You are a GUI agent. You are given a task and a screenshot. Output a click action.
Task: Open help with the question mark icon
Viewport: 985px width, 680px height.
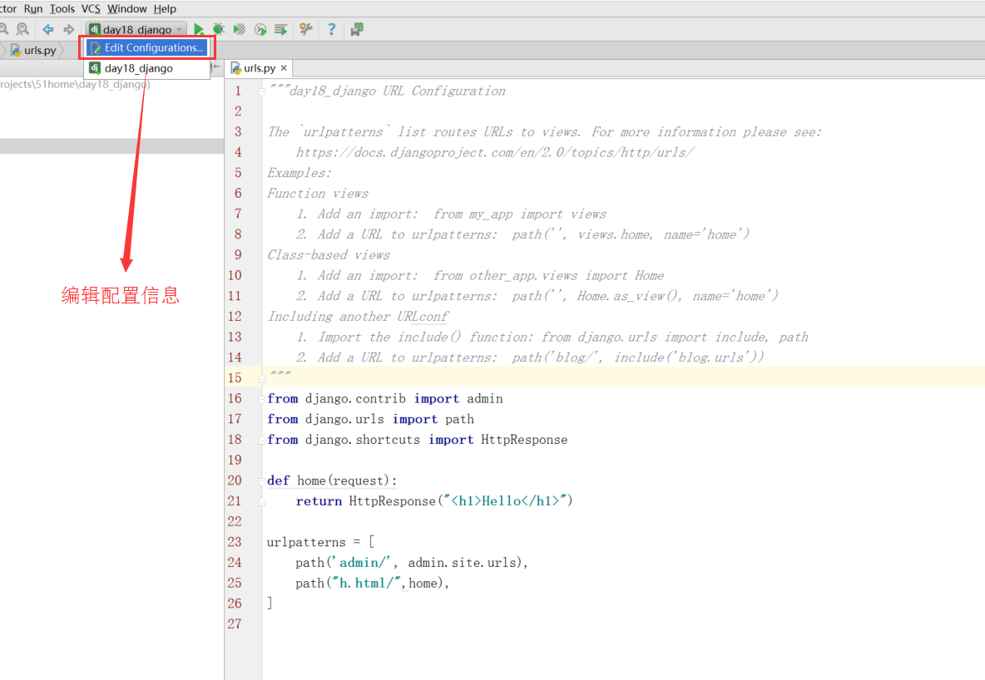(331, 29)
